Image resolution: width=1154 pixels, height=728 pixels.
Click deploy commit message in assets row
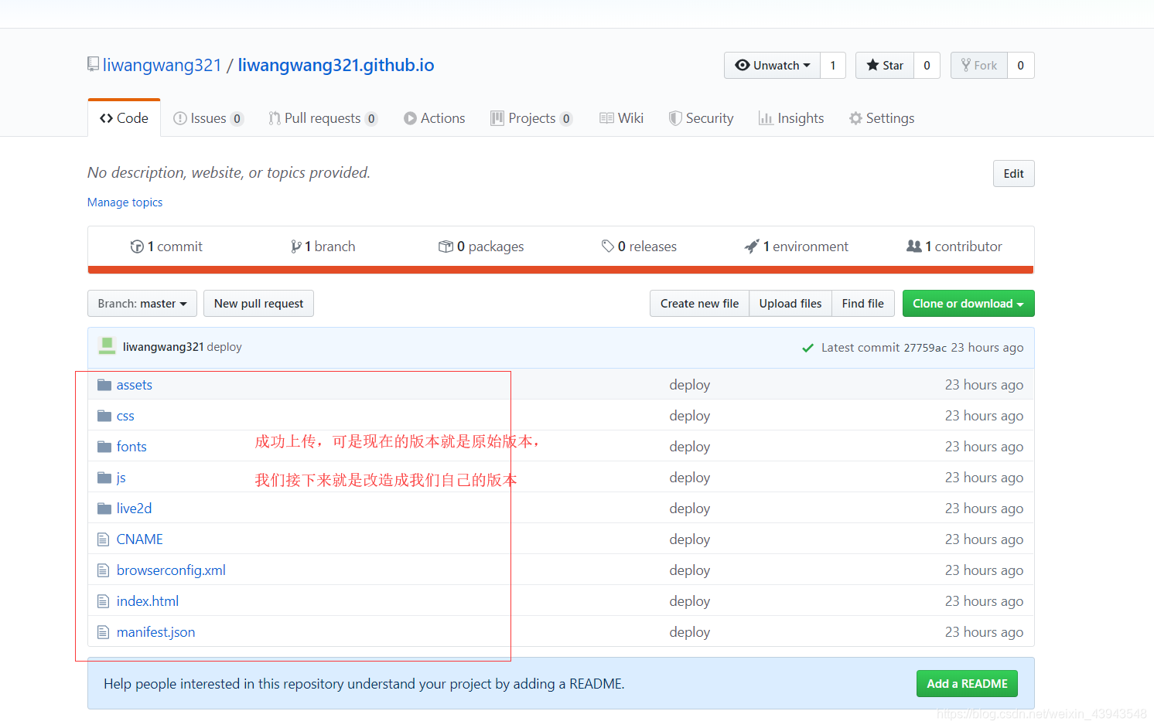(x=690, y=385)
